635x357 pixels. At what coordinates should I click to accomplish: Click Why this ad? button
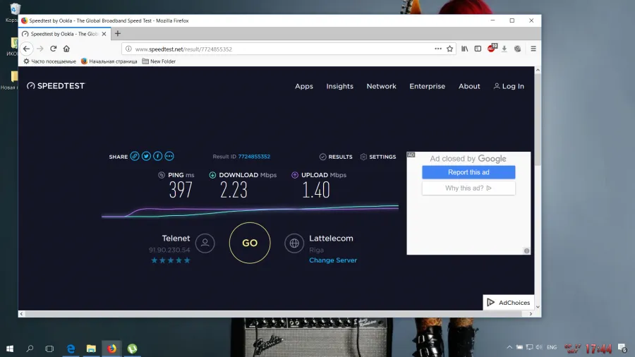tap(468, 188)
